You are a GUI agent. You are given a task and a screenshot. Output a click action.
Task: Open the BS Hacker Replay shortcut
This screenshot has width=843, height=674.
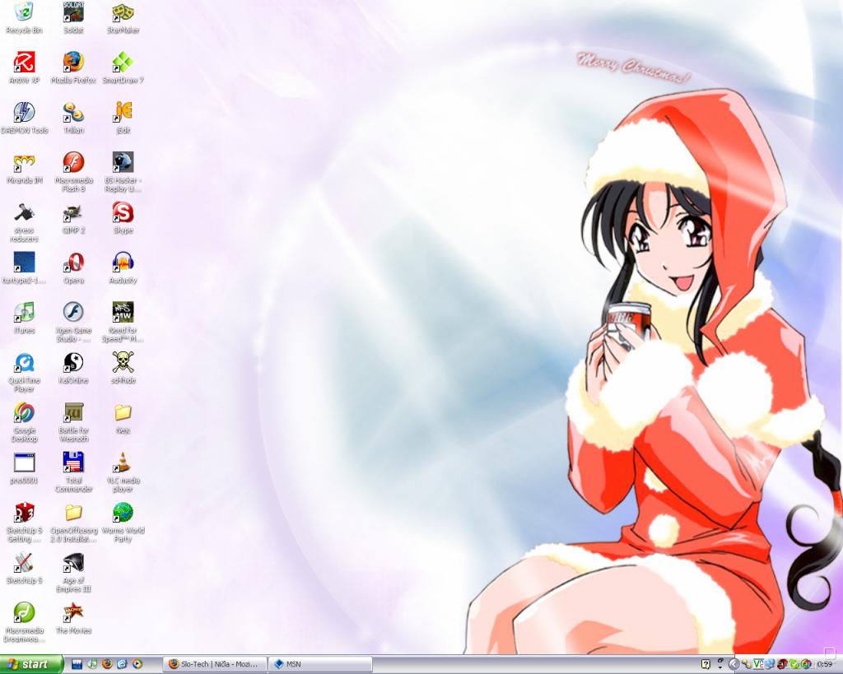123,172
